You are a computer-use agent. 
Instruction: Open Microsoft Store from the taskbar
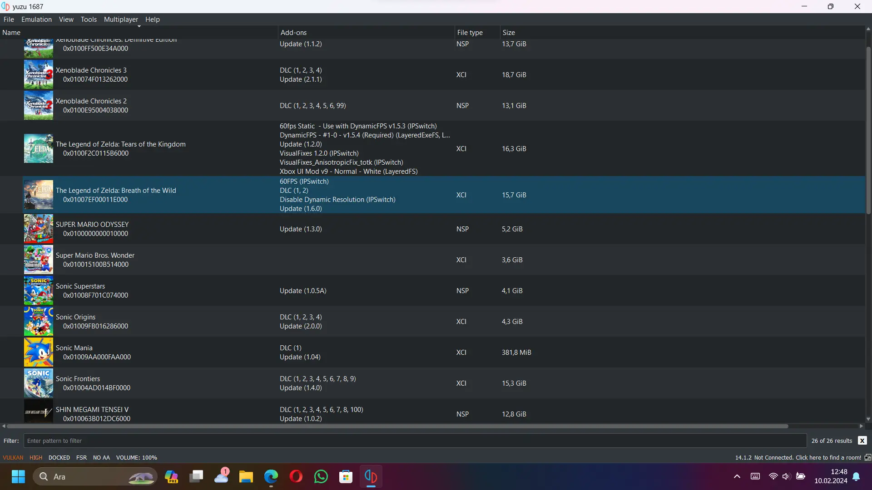click(x=346, y=477)
